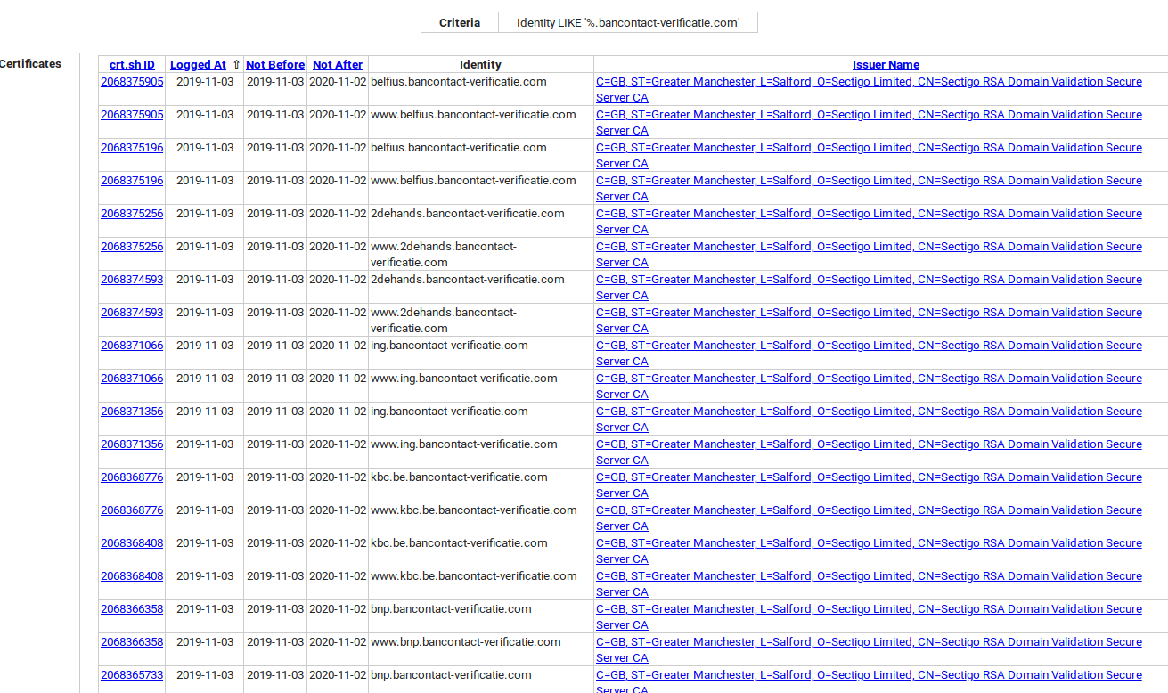Click the Identity column header text

(x=480, y=65)
